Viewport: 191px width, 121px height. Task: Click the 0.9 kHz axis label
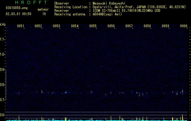(x=2, y=70)
